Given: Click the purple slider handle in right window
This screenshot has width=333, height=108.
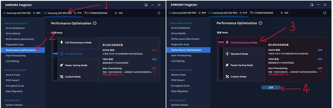Looking at the screenshot, I should pos(221,42).
